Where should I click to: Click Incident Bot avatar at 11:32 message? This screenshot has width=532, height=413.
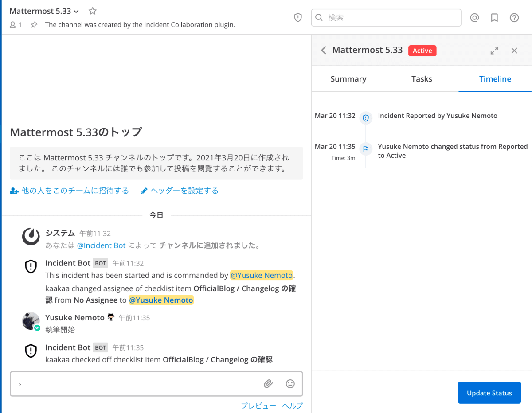coord(31,267)
